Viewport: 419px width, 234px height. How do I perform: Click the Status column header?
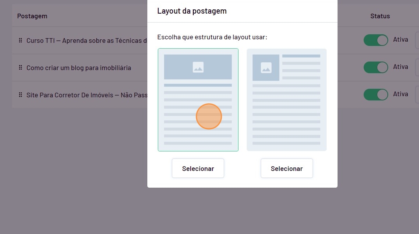coord(380,16)
